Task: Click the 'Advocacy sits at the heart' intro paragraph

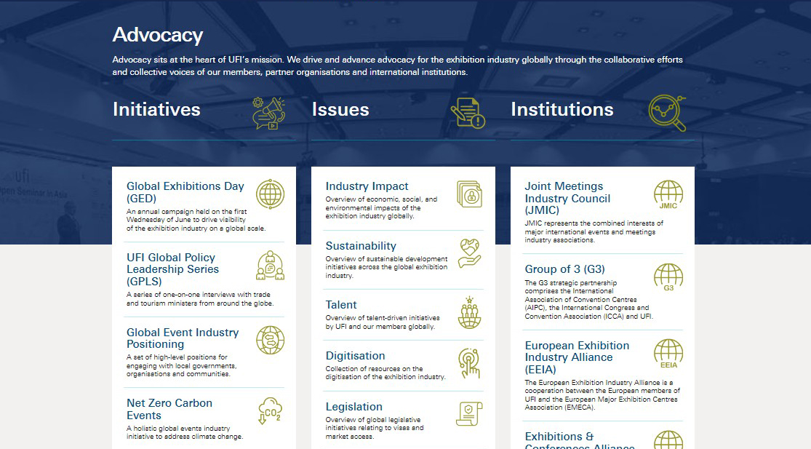Action: (x=397, y=65)
